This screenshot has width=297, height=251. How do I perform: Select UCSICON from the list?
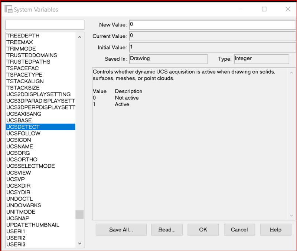click(x=19, y=140)
